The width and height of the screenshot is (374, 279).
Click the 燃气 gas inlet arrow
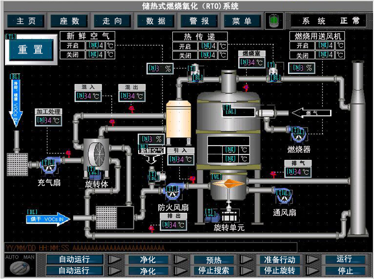[x=312, y=113]
